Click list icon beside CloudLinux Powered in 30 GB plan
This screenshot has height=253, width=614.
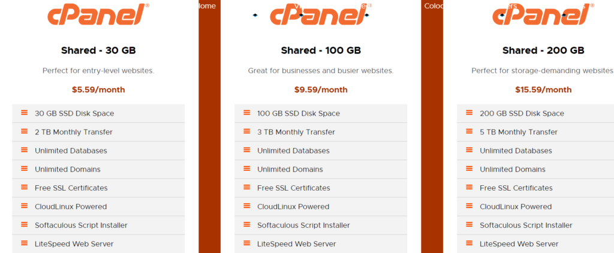tap(24, 206)
